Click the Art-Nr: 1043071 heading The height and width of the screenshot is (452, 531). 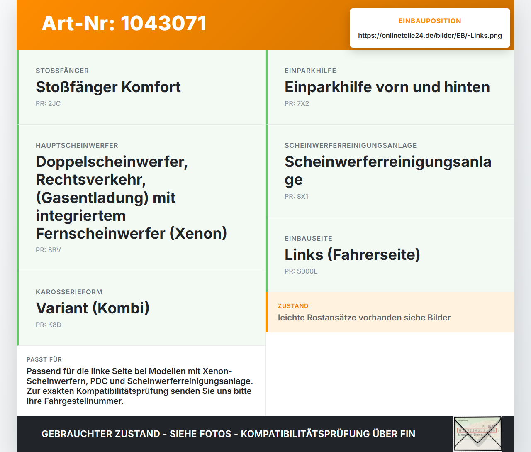click(124, 23)
